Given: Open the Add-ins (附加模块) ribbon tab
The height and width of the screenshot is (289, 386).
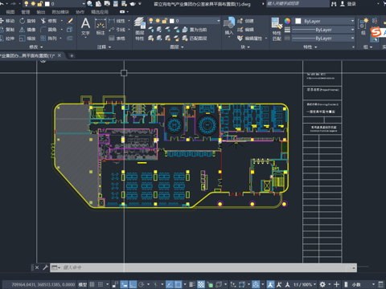Looking at the screenshot, I should tap(60, 12).
